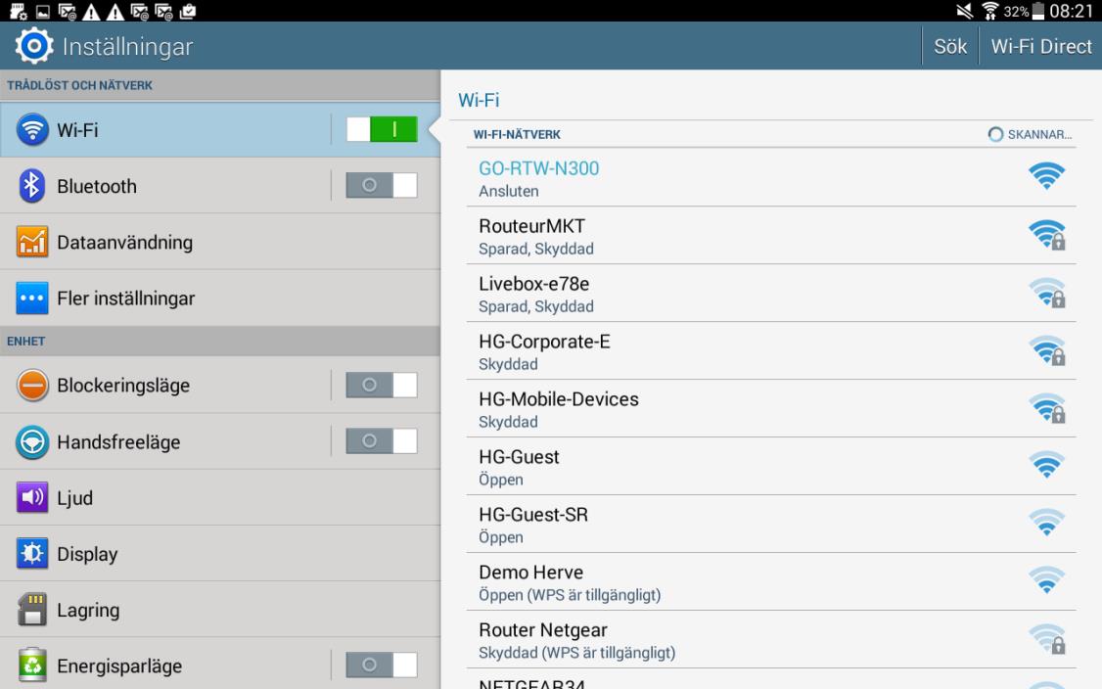Tap GO-RTW-N300 signal strength icon
The width and height of the screenshot is (1102, 689).
tap(1046, 176)
